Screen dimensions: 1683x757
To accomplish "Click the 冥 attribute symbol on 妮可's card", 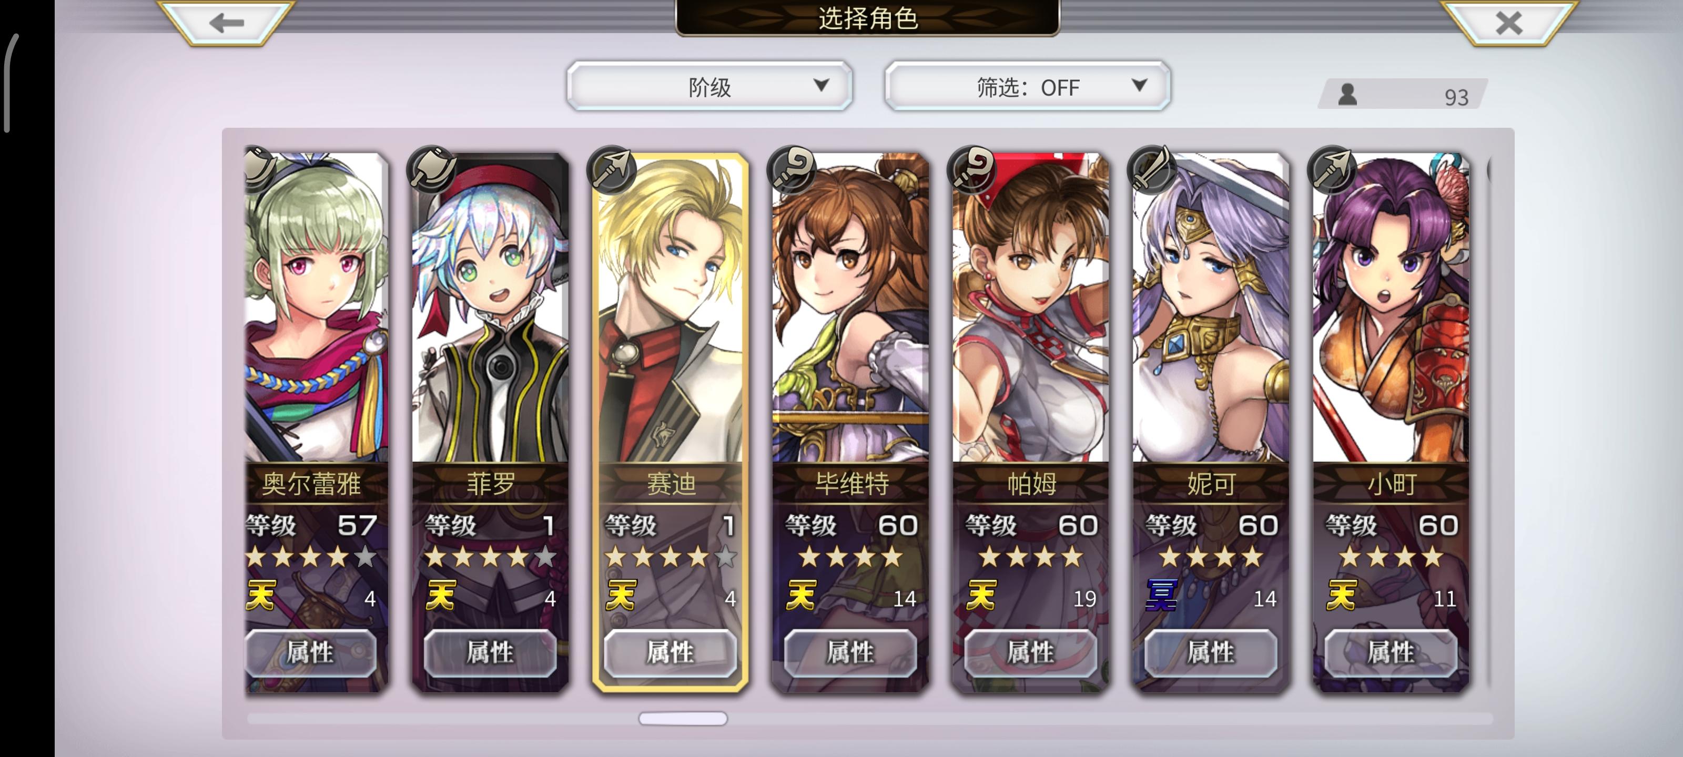I will [1161, 595].
